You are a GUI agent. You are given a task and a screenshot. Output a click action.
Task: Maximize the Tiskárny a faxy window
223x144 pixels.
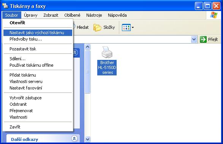[207, 6]
